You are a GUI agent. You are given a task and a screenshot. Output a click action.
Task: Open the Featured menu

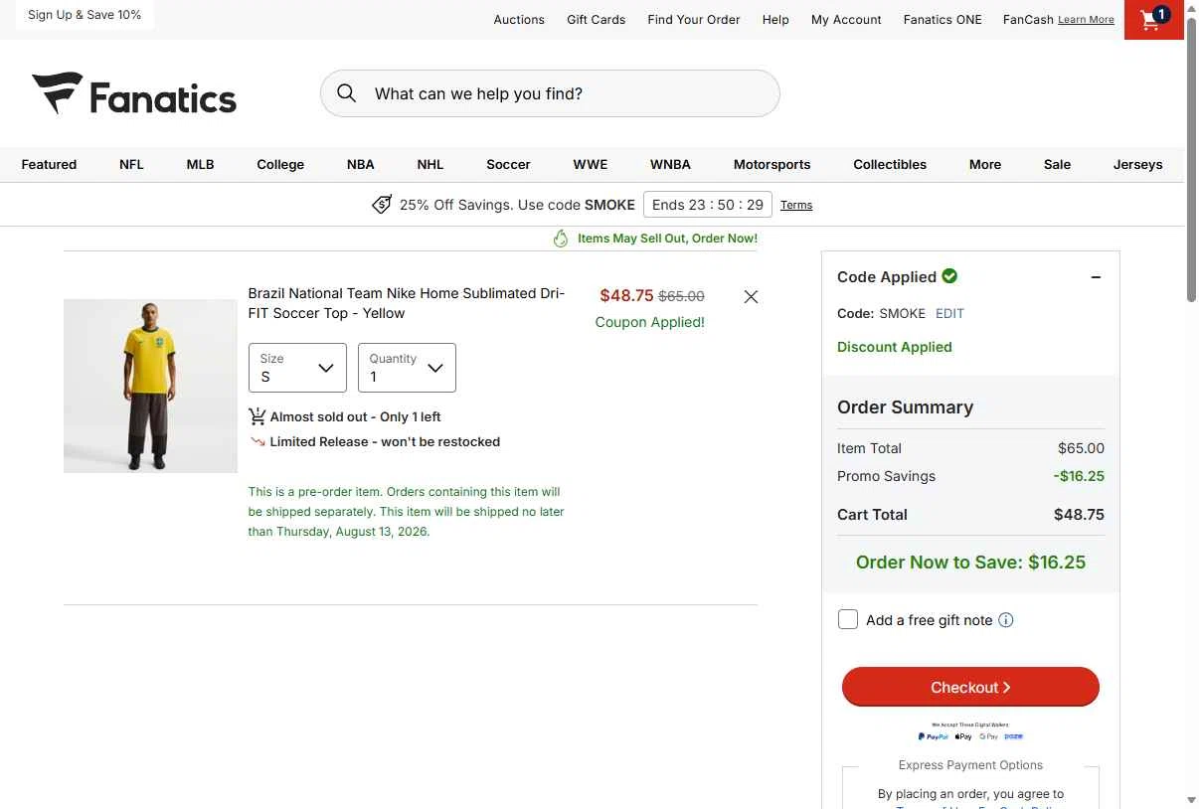tap(49, 165)
